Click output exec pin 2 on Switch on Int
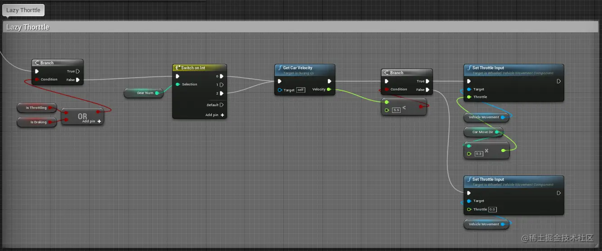Image resolution: width=602 pixels, height=251 pixels. click(222, 93)
